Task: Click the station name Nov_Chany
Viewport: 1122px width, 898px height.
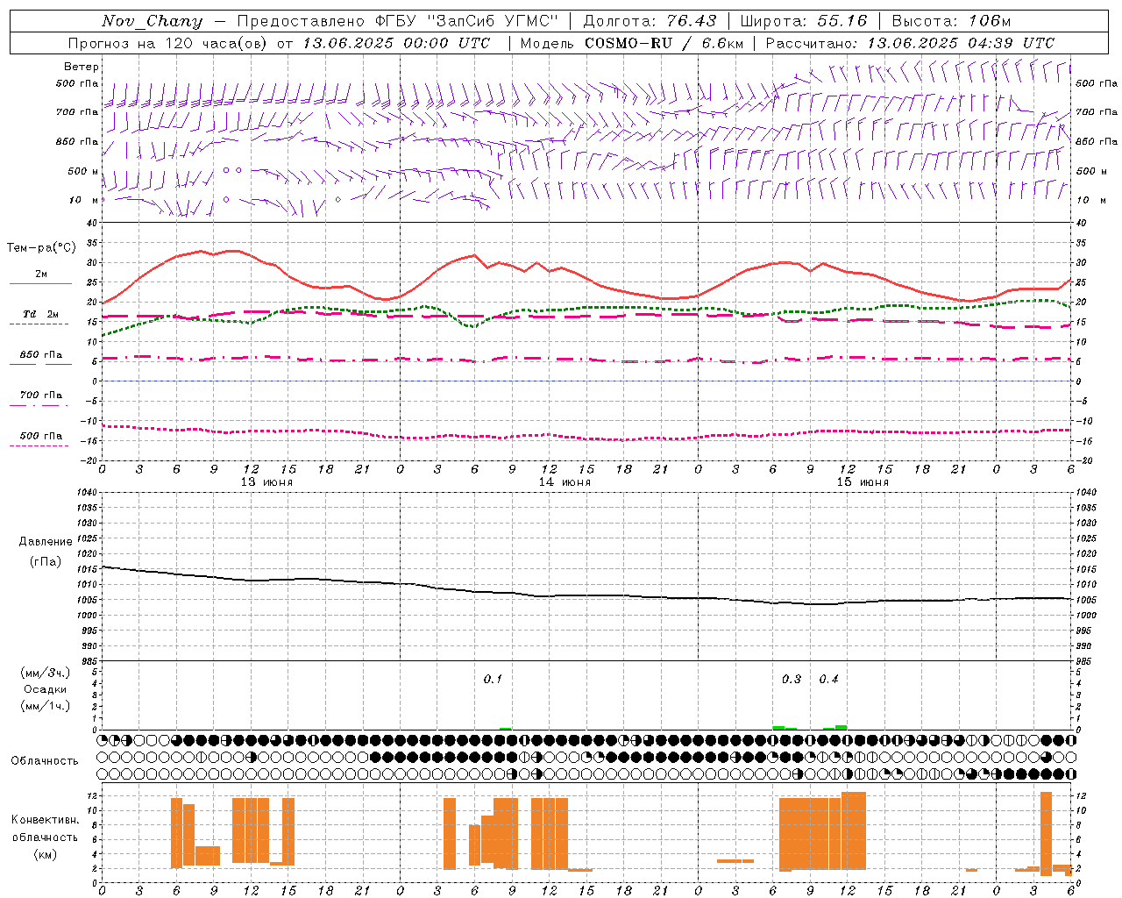Action: (x=152, y=21)
